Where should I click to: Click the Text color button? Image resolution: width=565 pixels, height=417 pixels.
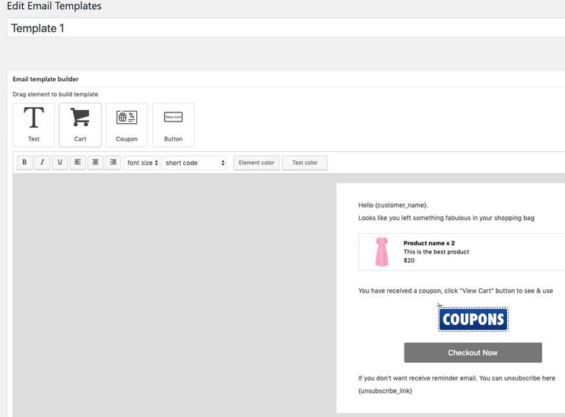pyautogui.click(x=304, y=163)
